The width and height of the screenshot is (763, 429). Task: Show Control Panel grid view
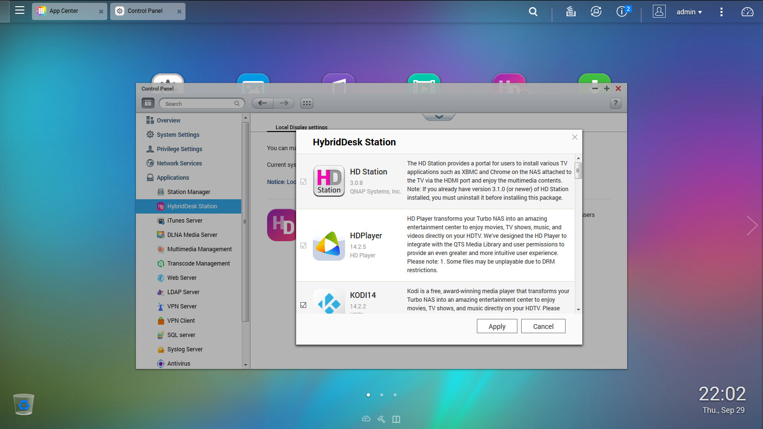click(x=307, y=103)
